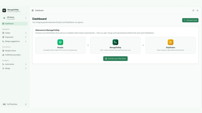Expand the Merge chevron under Configure

point(26,68)
